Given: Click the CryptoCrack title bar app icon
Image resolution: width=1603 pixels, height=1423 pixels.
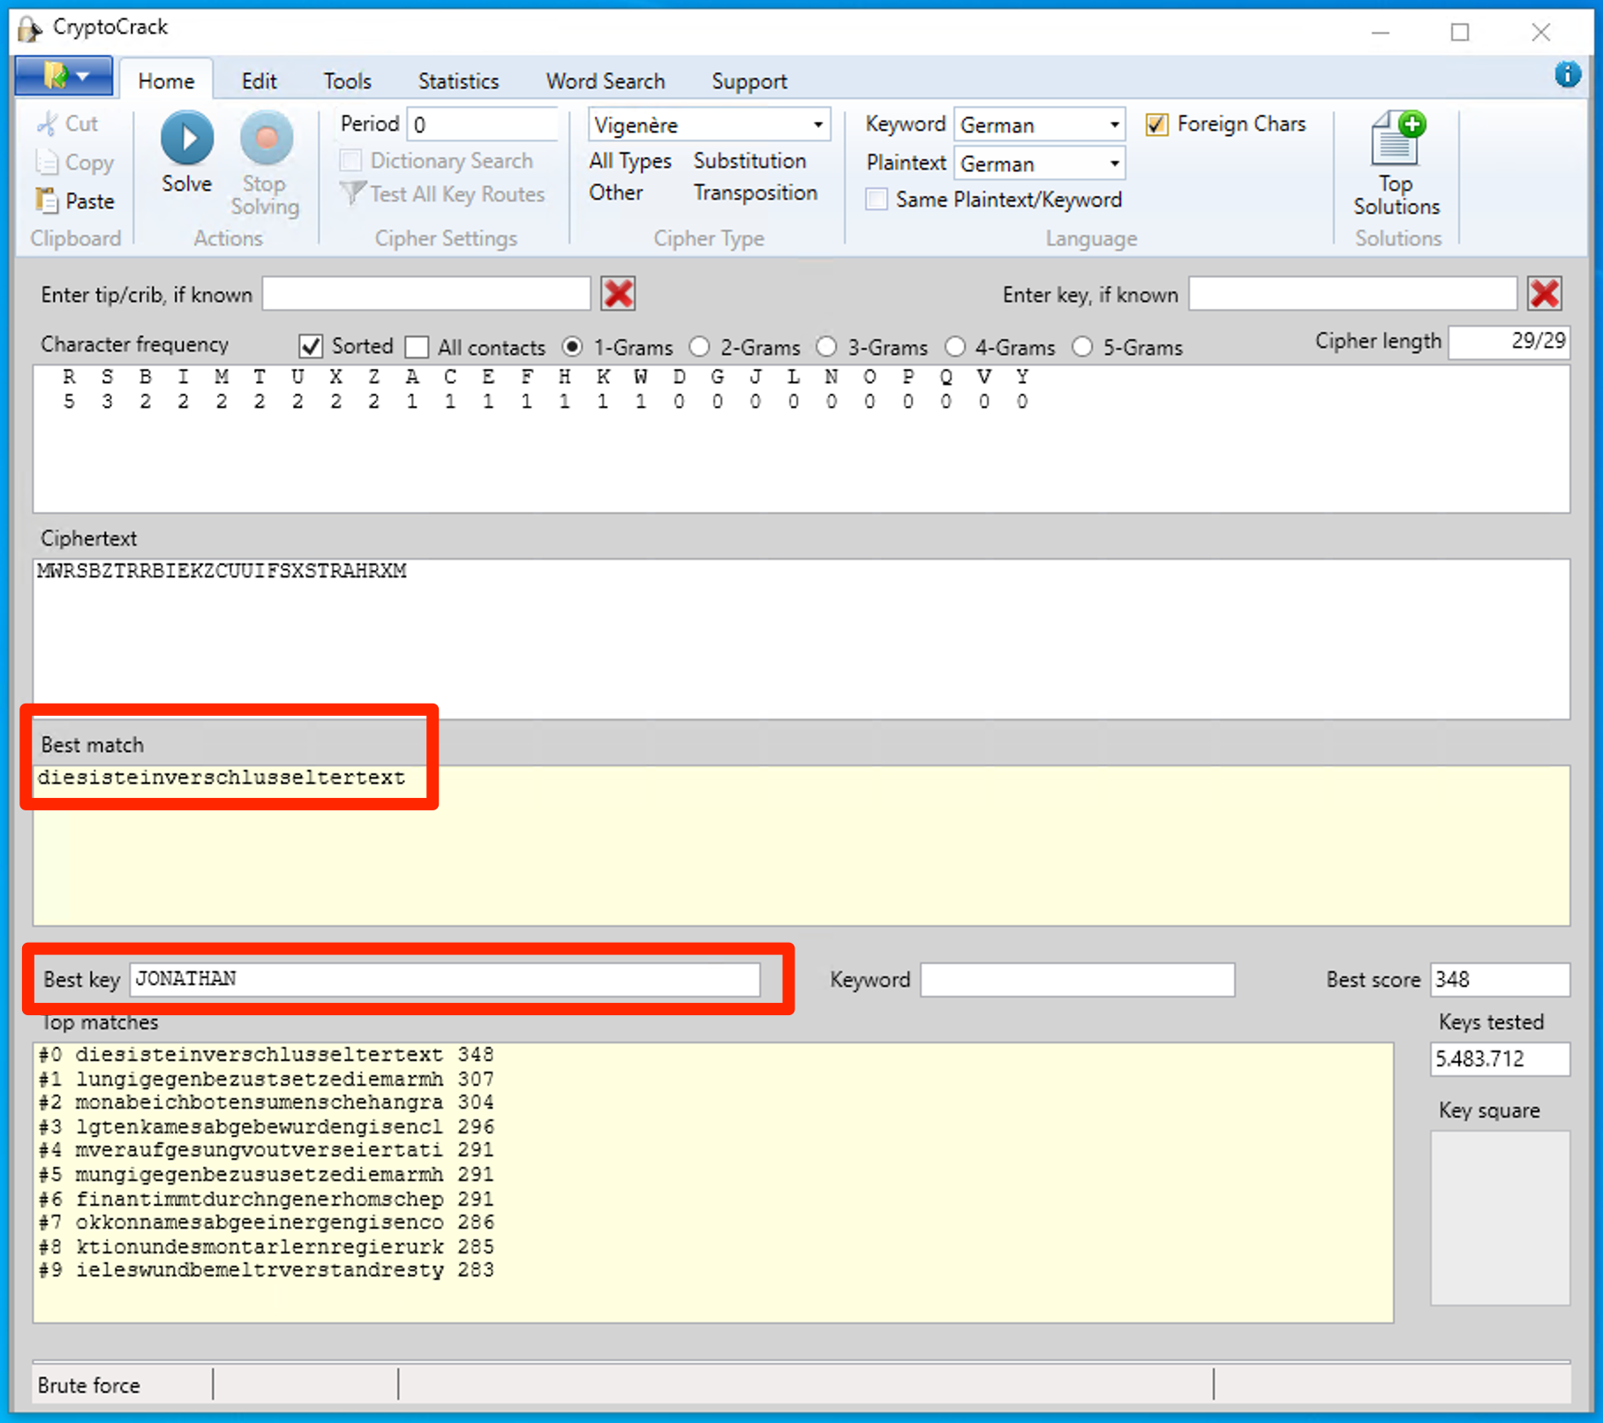Looking at the screenshot, I should (x=30, y=29).
